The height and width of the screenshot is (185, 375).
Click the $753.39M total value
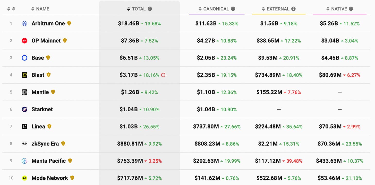[130, 161]
